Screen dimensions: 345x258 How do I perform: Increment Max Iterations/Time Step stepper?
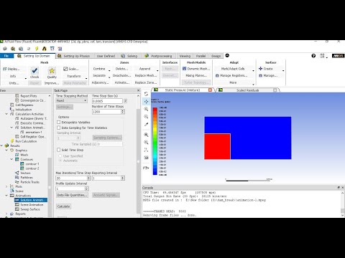click(89, 177)
